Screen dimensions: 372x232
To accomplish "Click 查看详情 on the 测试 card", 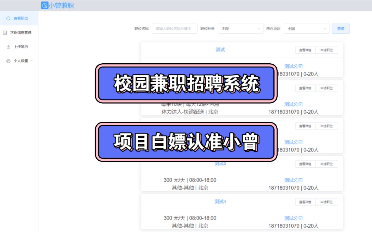I will pos(305,50).
